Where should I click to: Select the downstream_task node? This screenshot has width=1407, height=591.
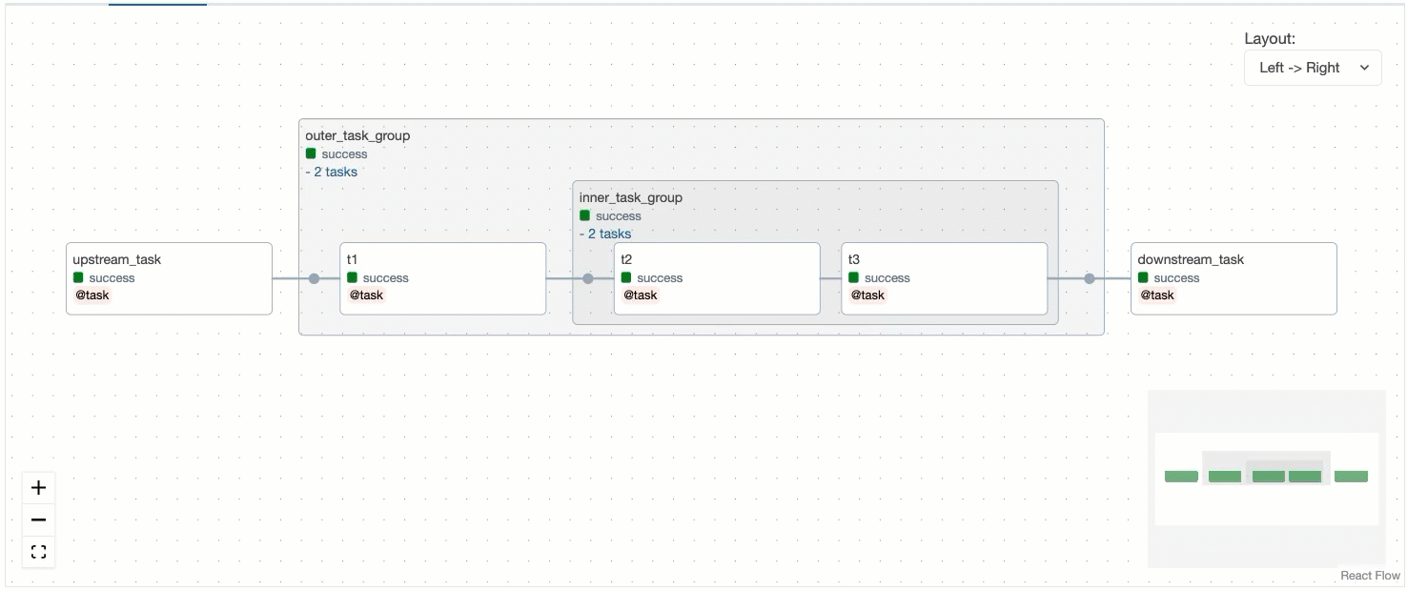click(x=1234, y=260)
